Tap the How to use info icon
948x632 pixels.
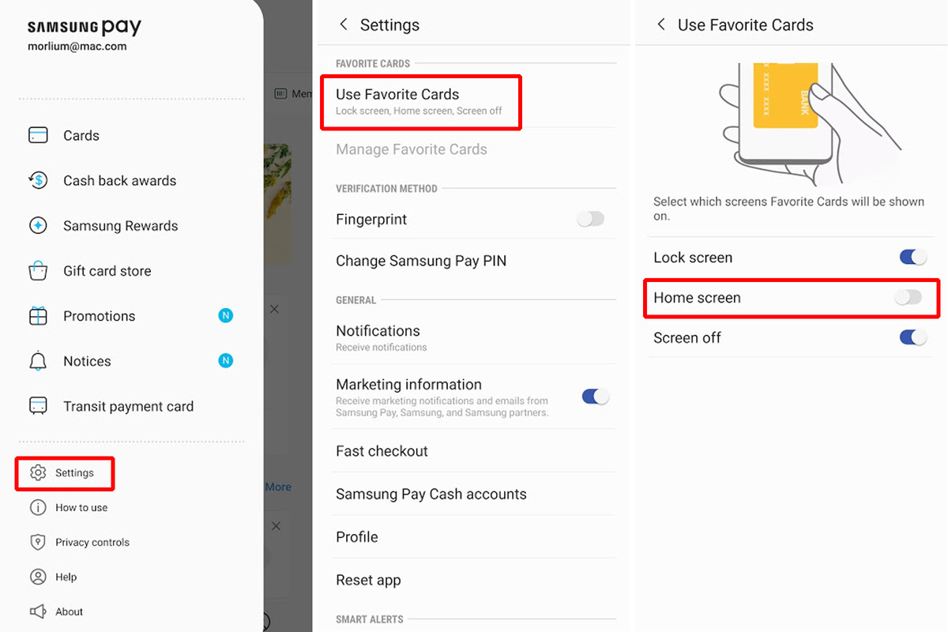[x=38, y=507]
